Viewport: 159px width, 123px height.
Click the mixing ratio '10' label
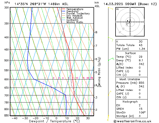coord(77,78)
